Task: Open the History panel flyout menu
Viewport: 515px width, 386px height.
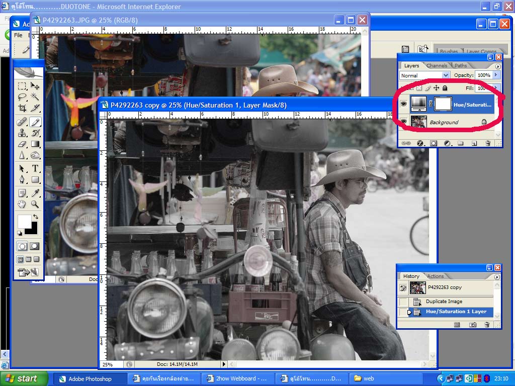Action: pos(497,276)
